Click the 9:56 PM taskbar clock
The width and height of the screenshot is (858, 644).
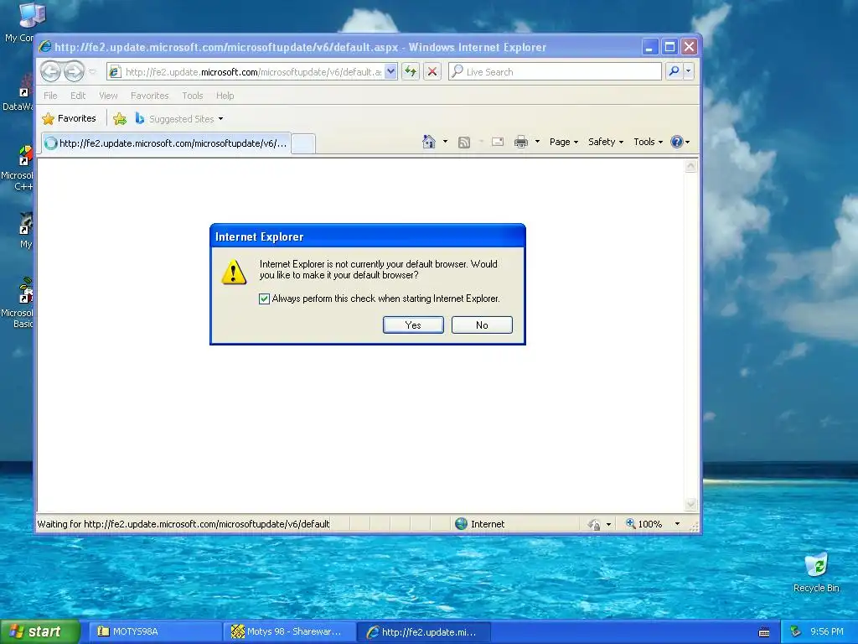click(827, 632)
